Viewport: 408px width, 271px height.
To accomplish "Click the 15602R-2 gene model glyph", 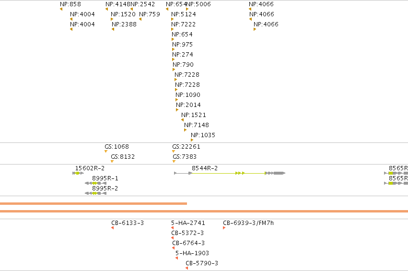I will [x=78, y=173].
